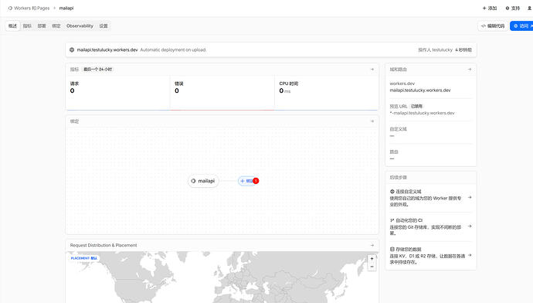Open the 连接自定义域 custom domain step
The width and height of the screenshot is (533, 303).
point(431,198)
